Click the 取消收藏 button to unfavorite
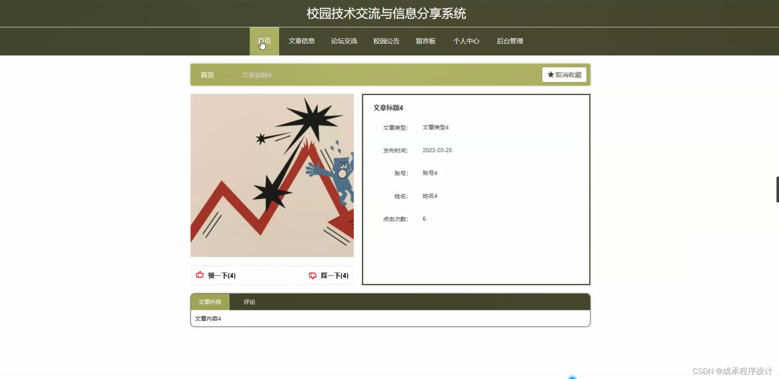 tap(564, 75)
